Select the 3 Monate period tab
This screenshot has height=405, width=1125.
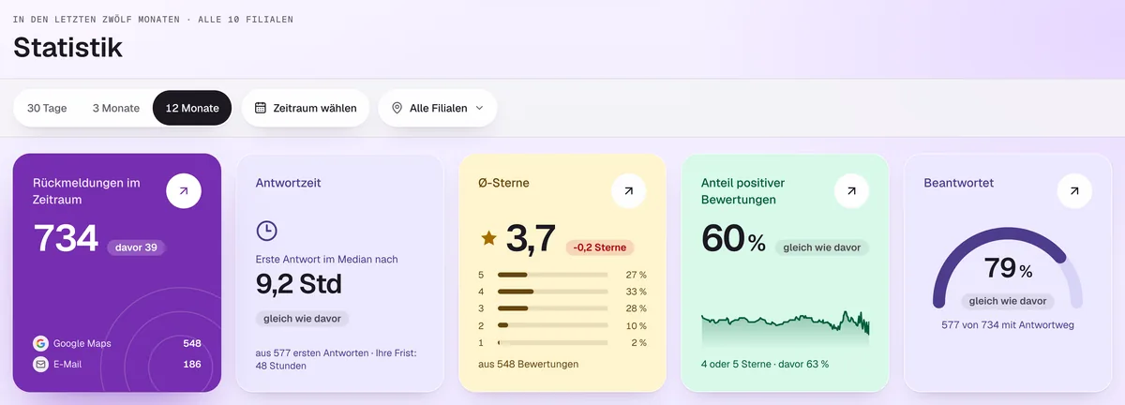tap(115, 108)
